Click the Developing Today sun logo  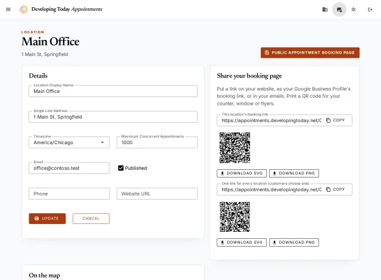click(x=24, y=10)
